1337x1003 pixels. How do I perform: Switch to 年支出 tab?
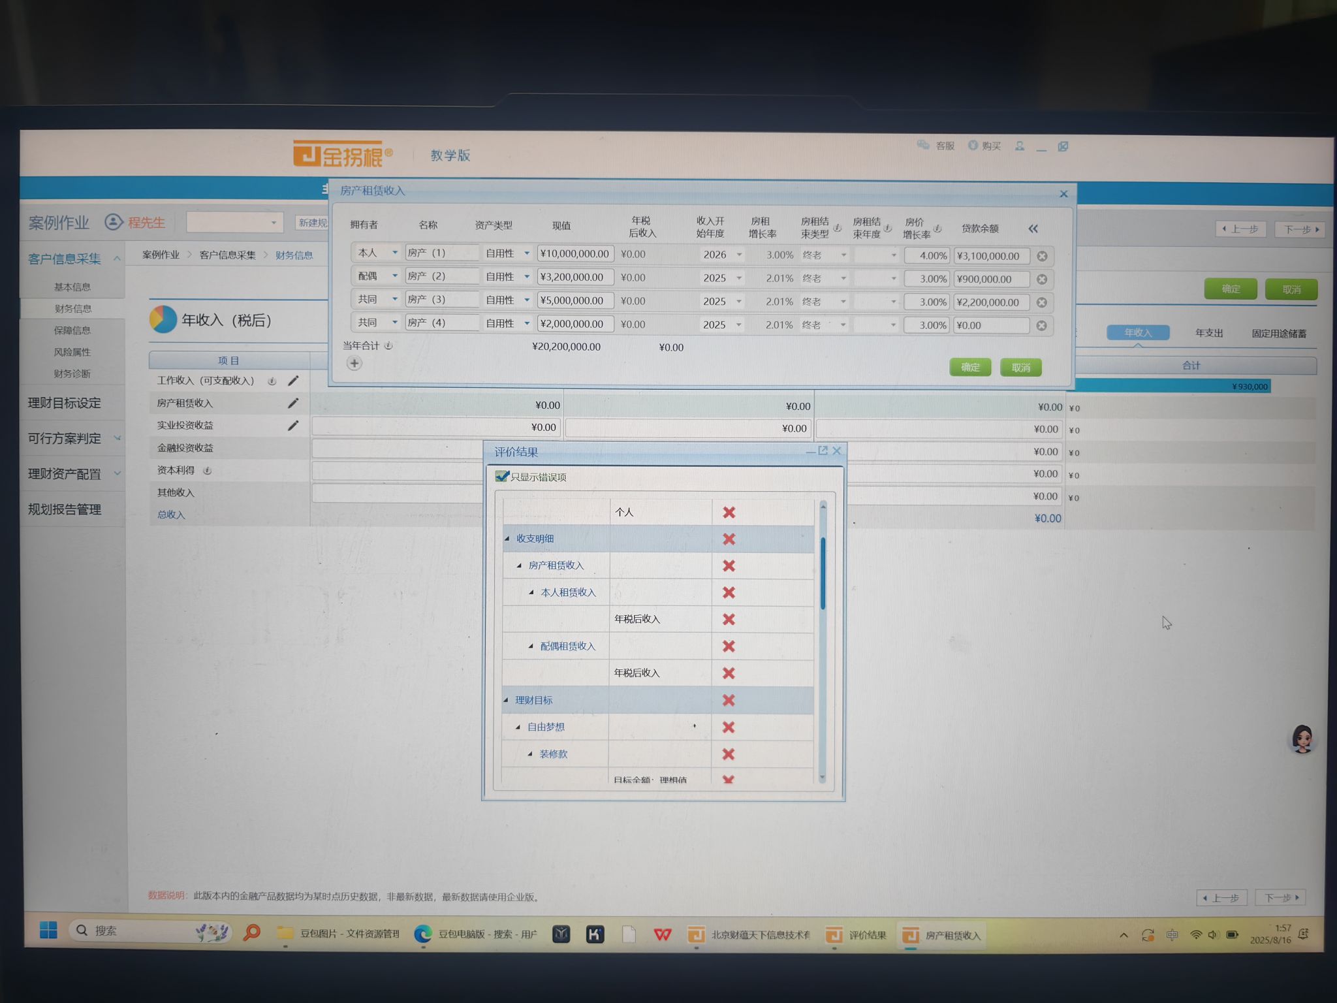[x=1208, y=333]
